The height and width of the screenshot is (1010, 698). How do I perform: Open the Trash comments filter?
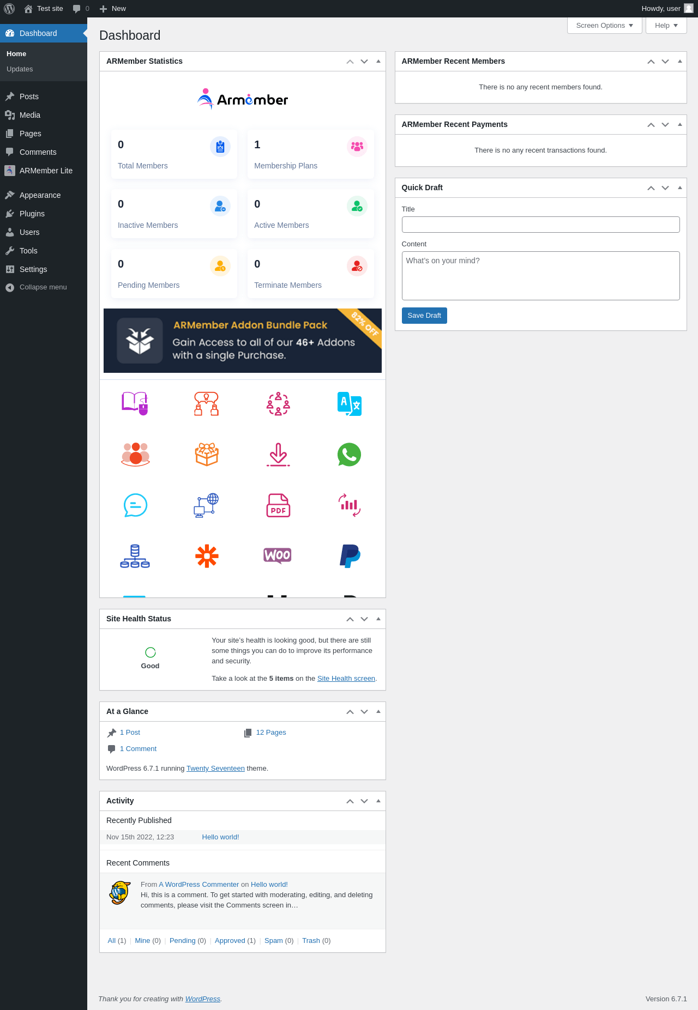pos(311,941)
